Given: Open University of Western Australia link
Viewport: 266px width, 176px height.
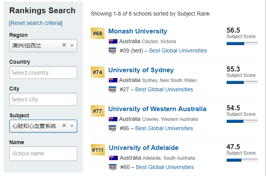Looking at the screenshot, I should pyautogui.click(x=157, y=109).
